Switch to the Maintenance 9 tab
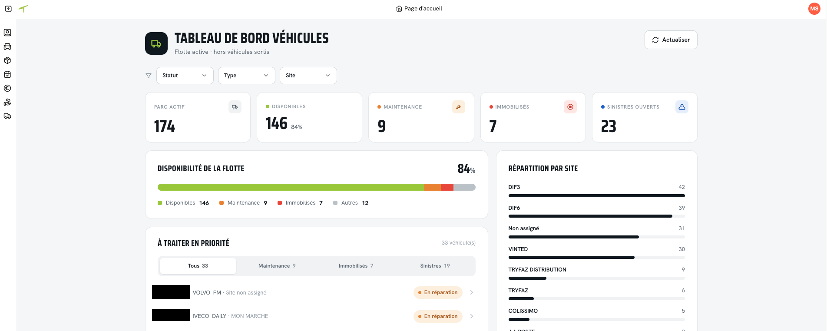This screenshot has width=827, height=331. click(x=277, y=266)
